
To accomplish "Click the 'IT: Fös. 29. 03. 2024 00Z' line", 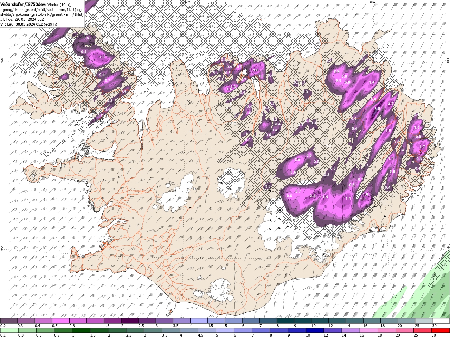I will (22, 19).
